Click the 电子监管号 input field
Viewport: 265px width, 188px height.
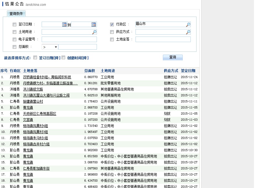pyautogui.click(x=69, y=39)
